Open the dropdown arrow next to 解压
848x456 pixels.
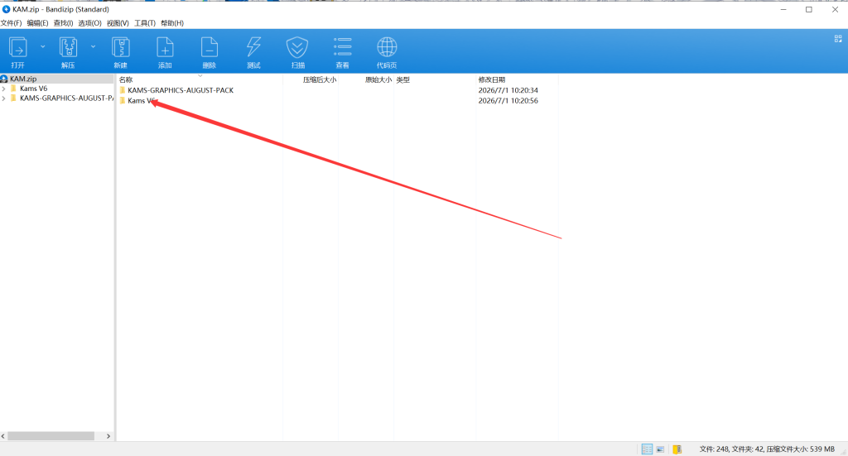click(x=93, y=47)
